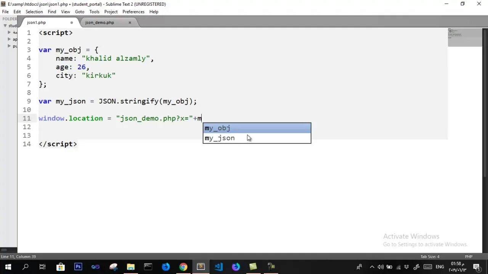
Task: Open Visual Studio Code from taskbar
Action: [x=218, y=267]
